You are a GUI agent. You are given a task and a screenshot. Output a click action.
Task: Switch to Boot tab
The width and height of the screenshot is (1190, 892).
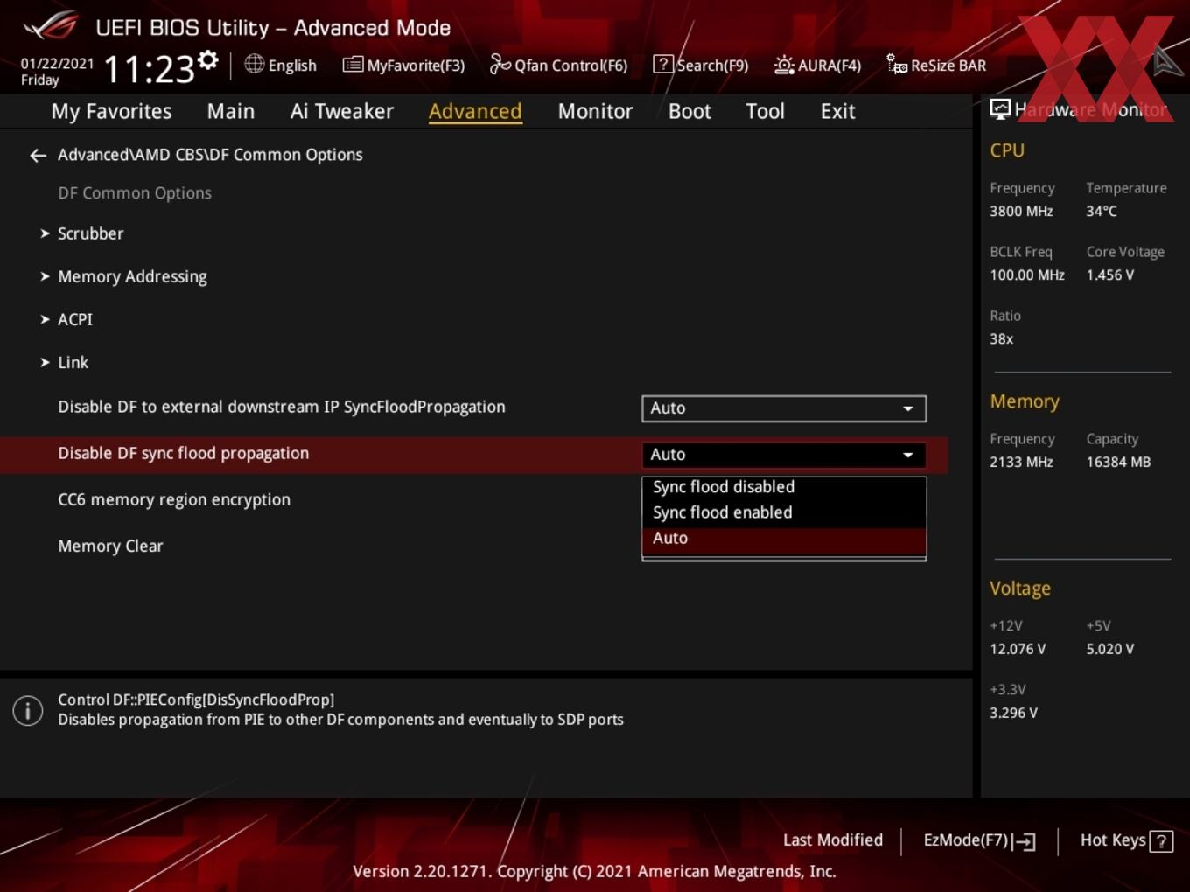[689, 111]
